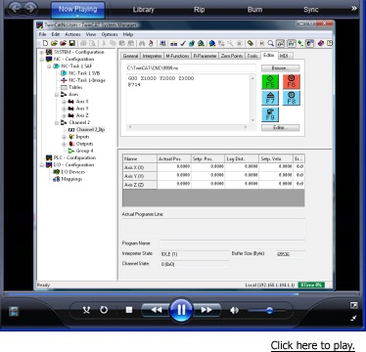
Task: Click the library icon at the player's bottom-left
Action: (x=14, y=311)
